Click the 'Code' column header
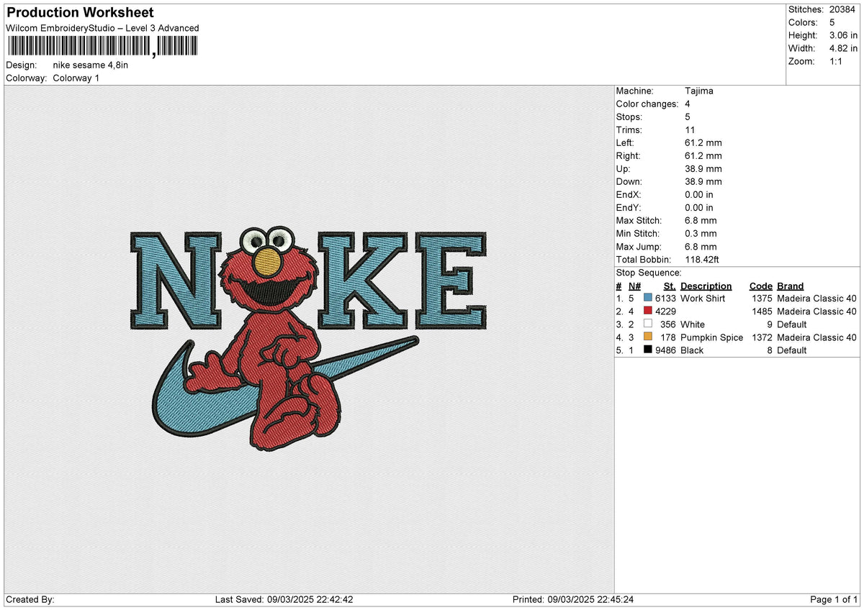 pyautogui.click(x=760, y=286)
